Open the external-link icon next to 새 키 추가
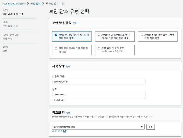Image resolution: width=183 pixels, height=138 pixels. click(64, 131)
